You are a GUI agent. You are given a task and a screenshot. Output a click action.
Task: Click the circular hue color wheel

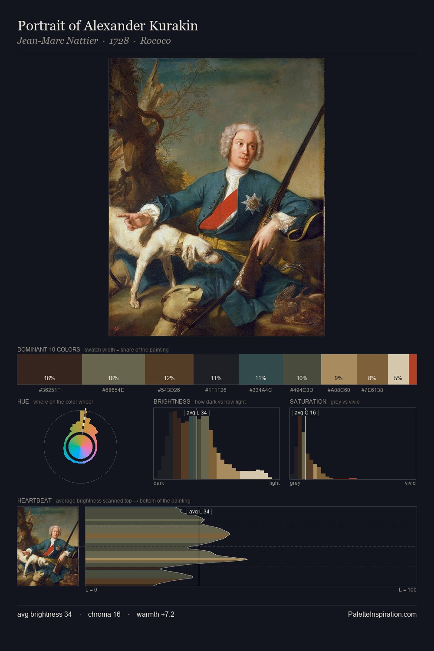click(80, 447)
